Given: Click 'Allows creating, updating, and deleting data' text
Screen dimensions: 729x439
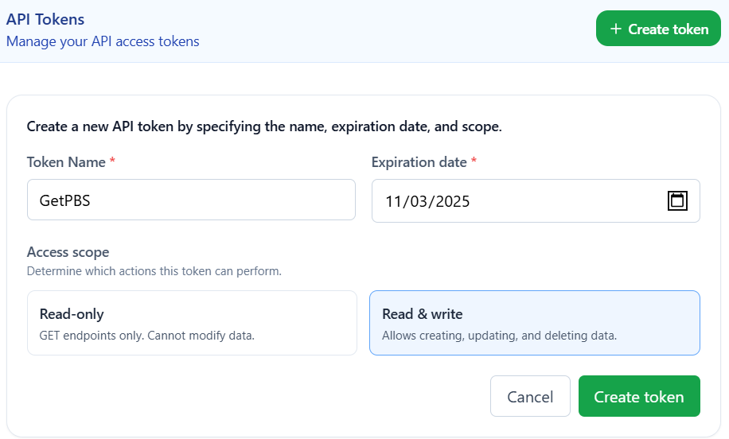Looking at the screenshot, I should point(499,336).
